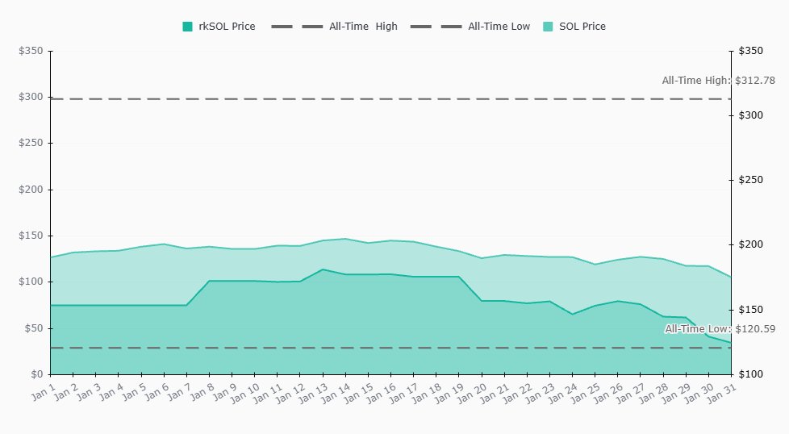Click the $0 label on the left axis

point(36,374)
